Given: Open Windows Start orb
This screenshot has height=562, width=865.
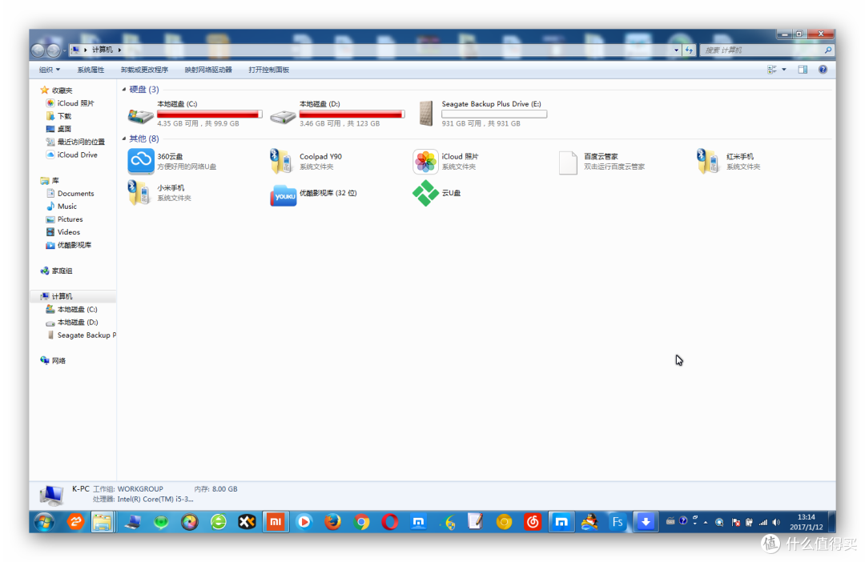Looking at the screenshot, I should tap(44, 521).
